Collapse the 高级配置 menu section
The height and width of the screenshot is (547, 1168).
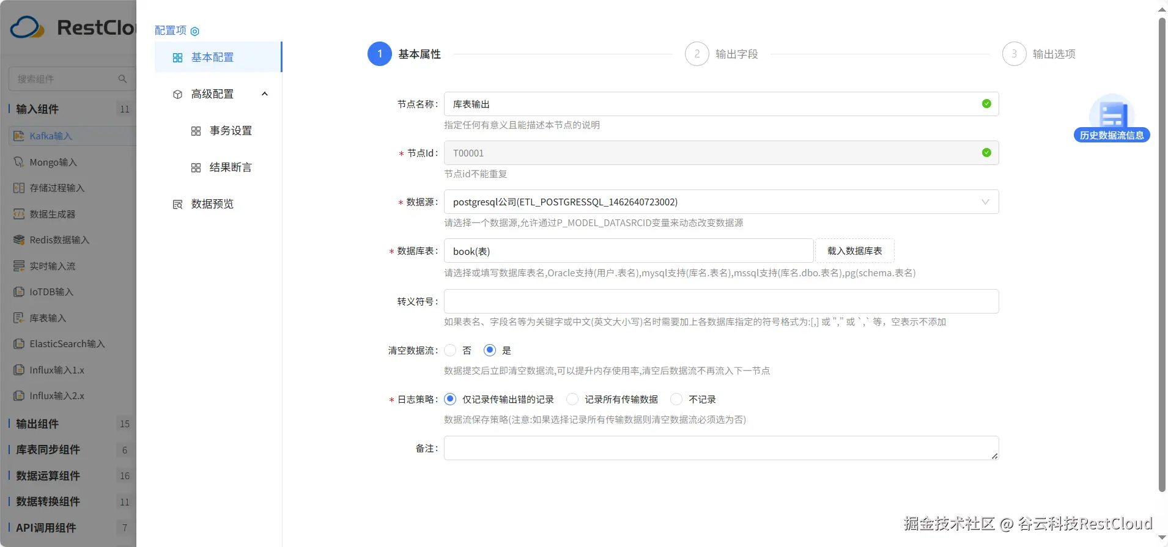265,94
